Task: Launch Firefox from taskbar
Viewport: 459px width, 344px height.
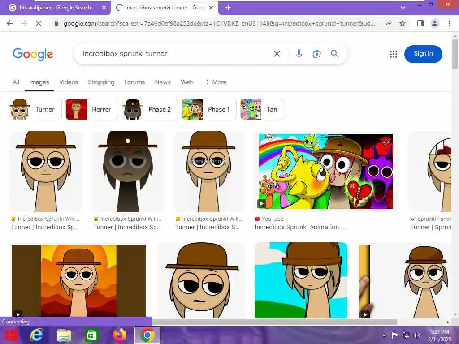Action: pyautogui.click(x=119, y=335)
